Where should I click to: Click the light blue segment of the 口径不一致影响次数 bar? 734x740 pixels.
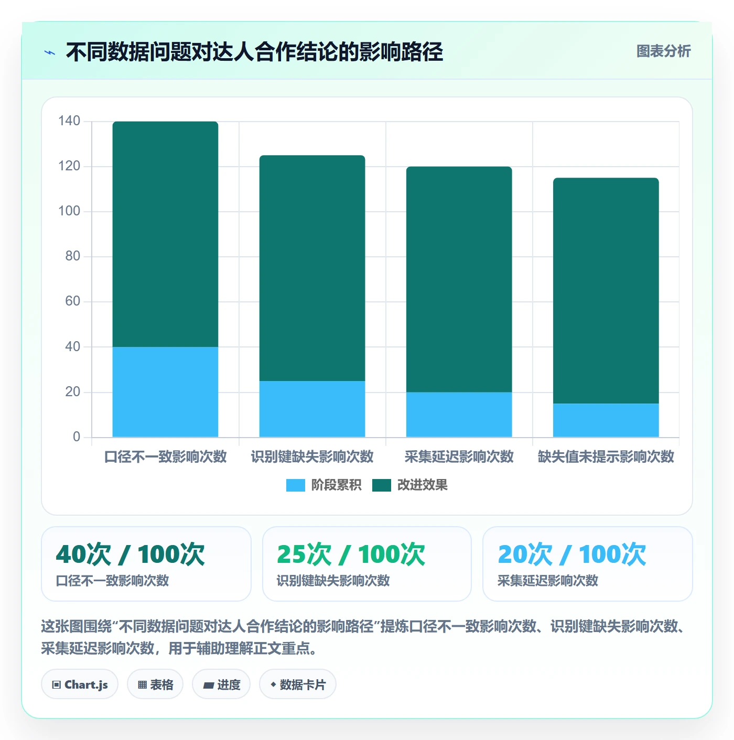pyautogui.click(x=165, y=392)
